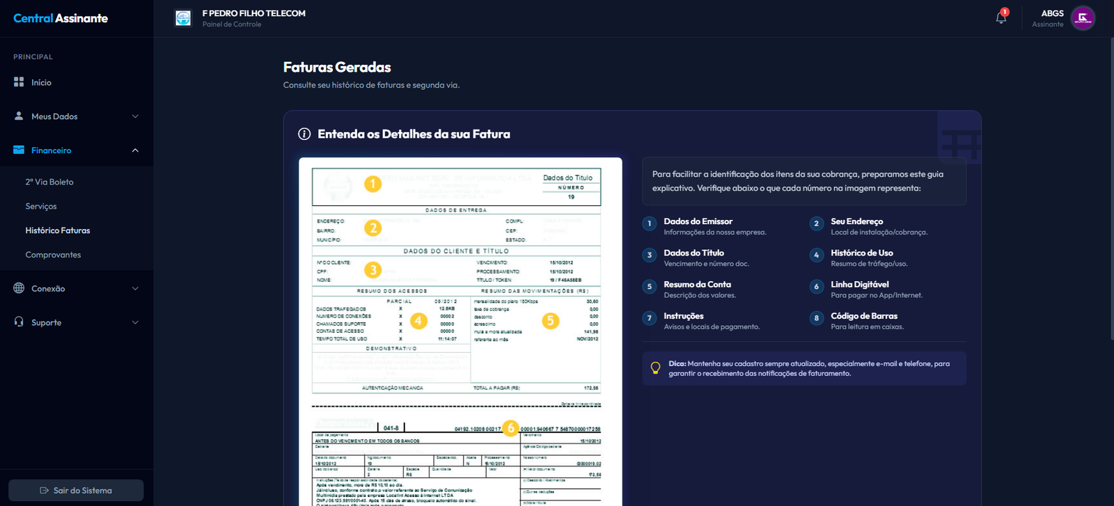Click the F Pedro Filho Telecom logo
This screenshot has height=506, width=1114.
(x=183, y=18)
